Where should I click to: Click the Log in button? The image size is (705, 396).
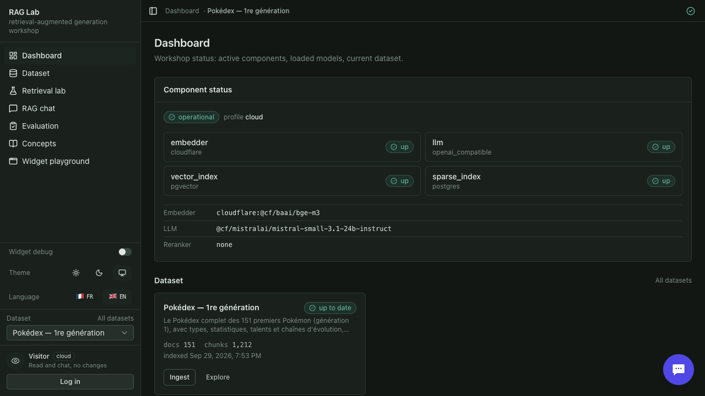coord(70,381)
